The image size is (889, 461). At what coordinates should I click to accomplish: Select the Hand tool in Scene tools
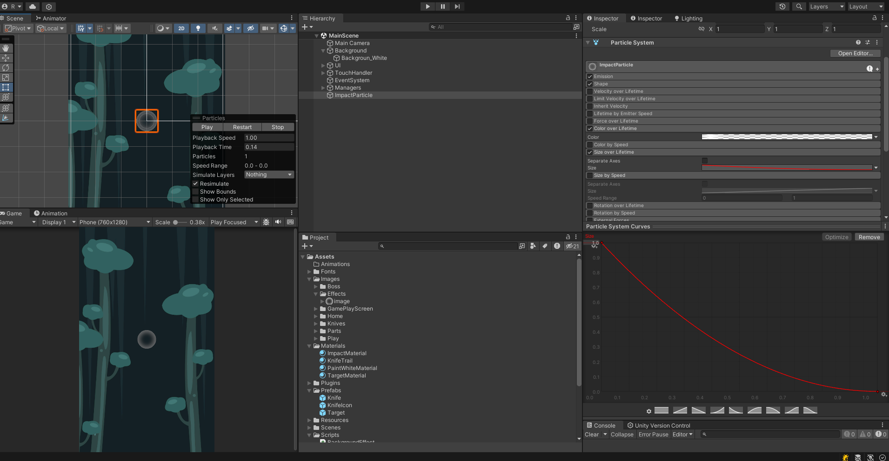pos(6,48)
